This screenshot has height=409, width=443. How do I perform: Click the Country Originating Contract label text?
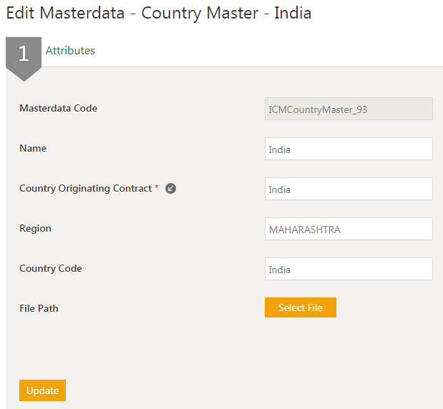click(x=85, y=189)
